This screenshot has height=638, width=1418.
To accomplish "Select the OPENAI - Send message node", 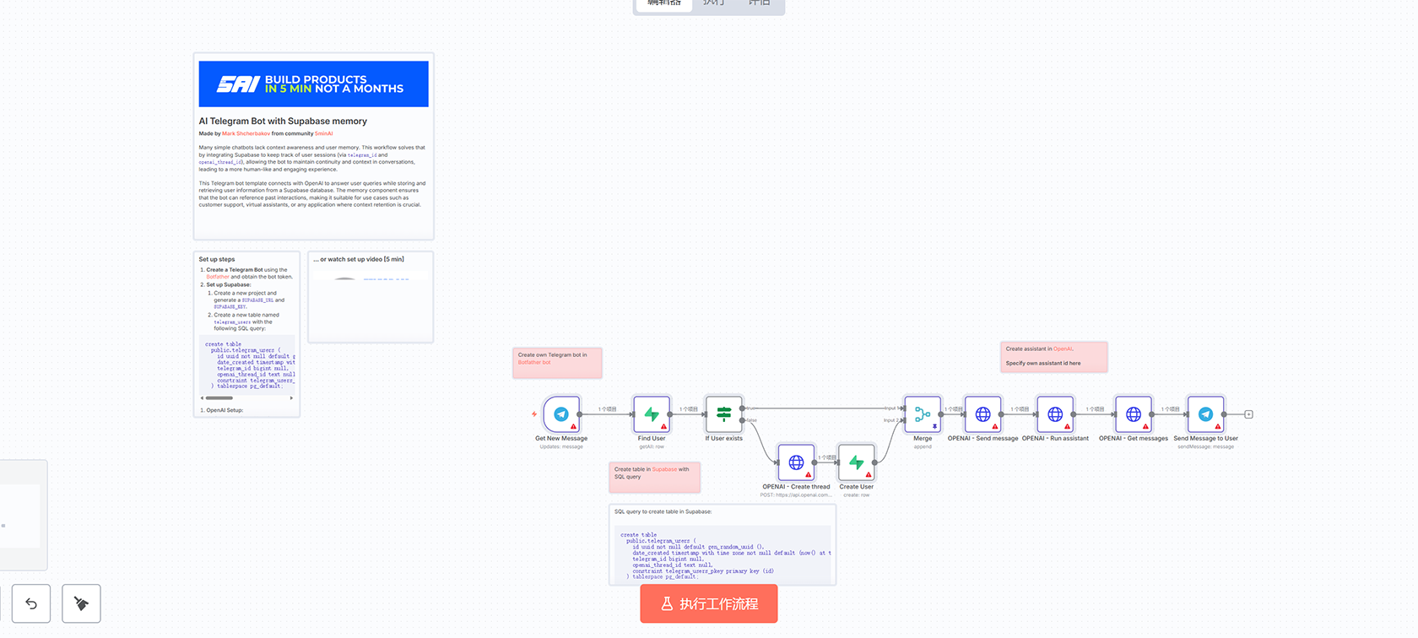I will point(982,414).
